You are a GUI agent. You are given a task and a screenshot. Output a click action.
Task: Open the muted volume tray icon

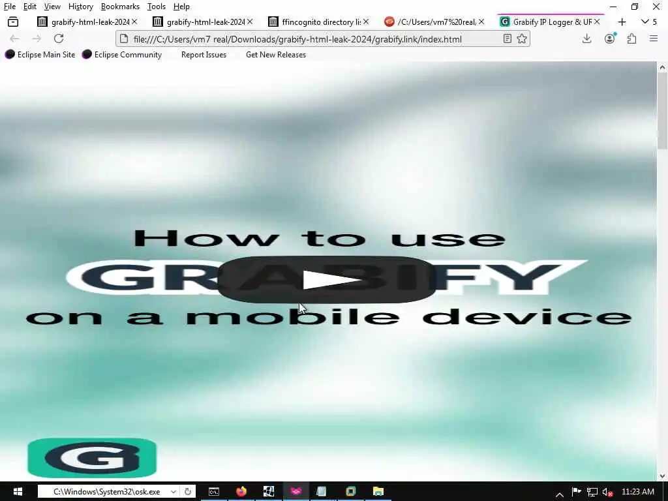607,492
